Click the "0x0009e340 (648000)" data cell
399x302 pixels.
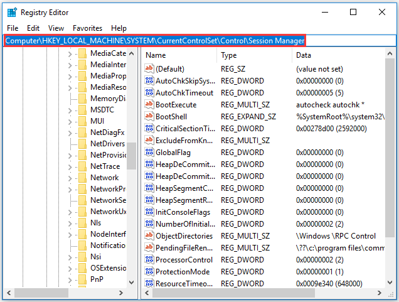click(329, 283)
